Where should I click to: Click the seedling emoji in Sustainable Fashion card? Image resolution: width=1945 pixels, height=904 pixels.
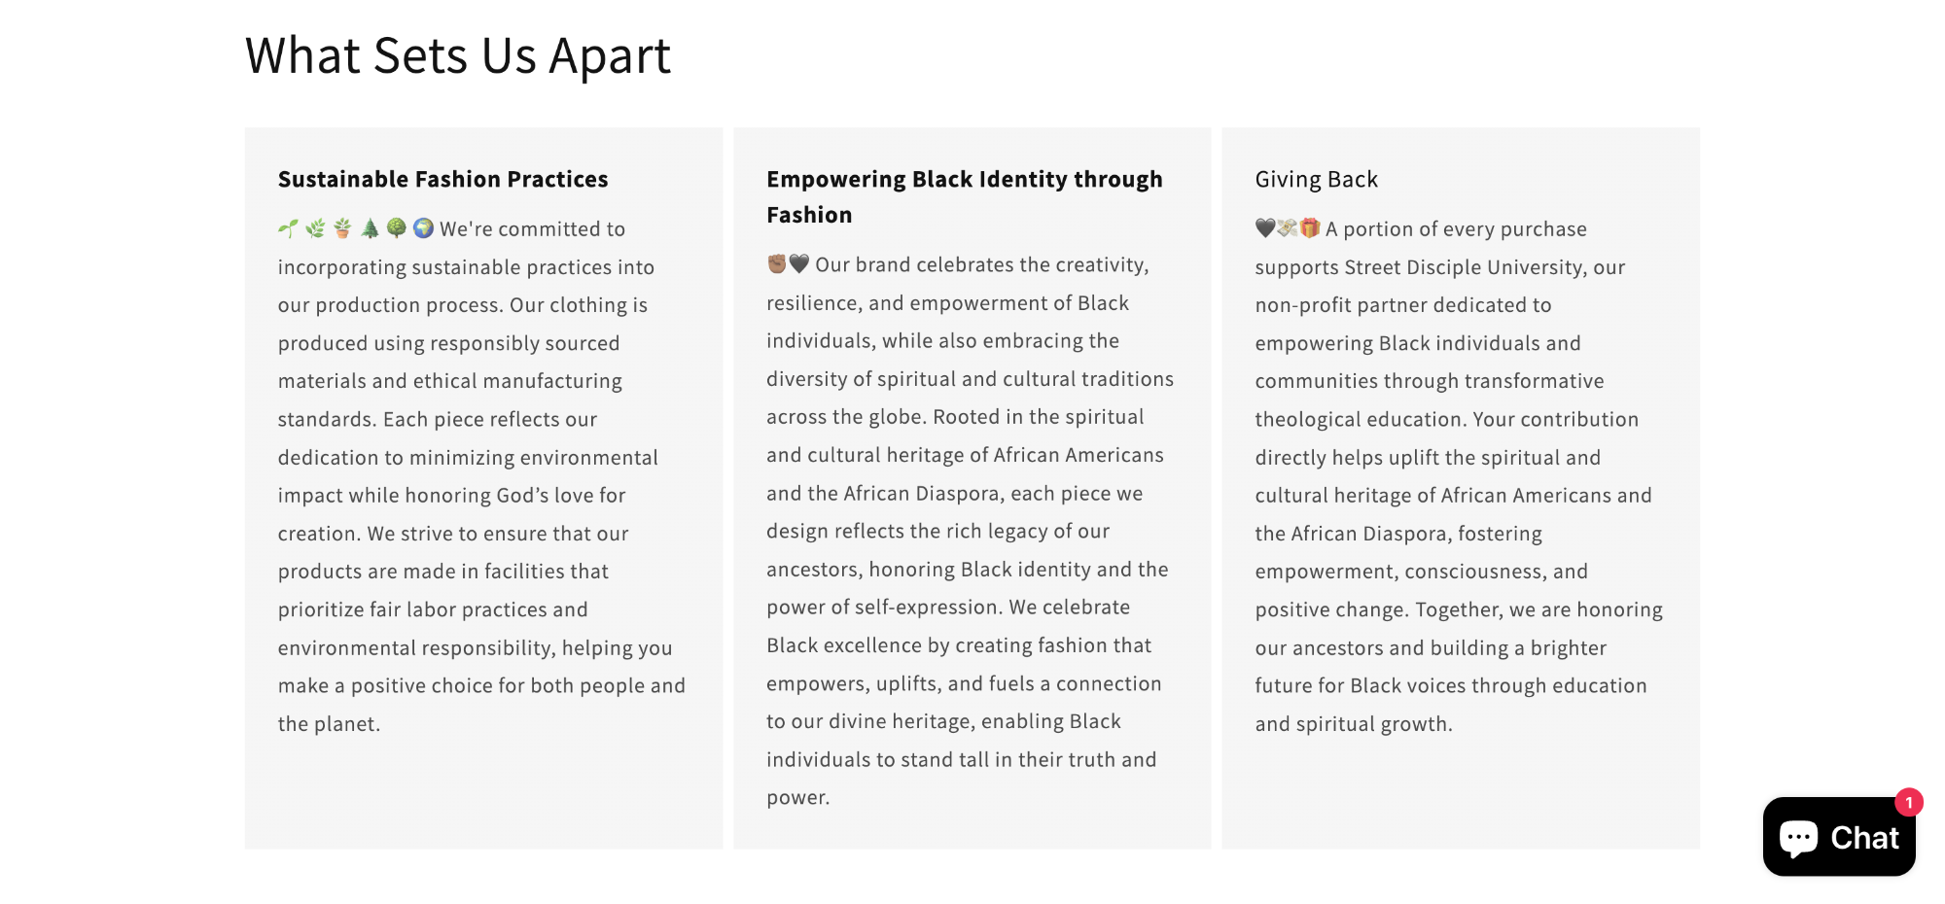tap(288, 228)
